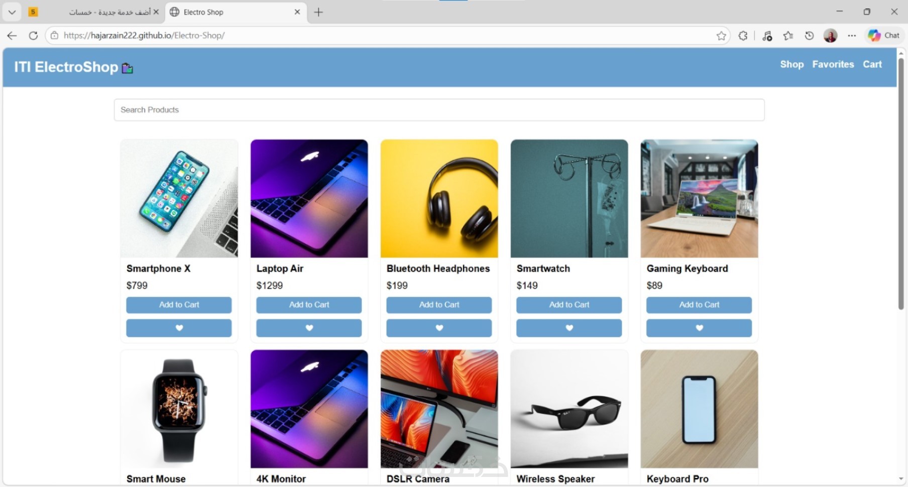Click the Keyboard Pro product image

click(699, 409)
